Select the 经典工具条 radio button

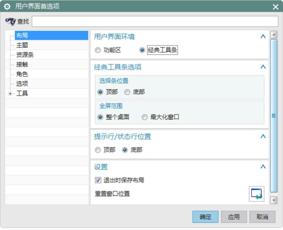(142, 50)
